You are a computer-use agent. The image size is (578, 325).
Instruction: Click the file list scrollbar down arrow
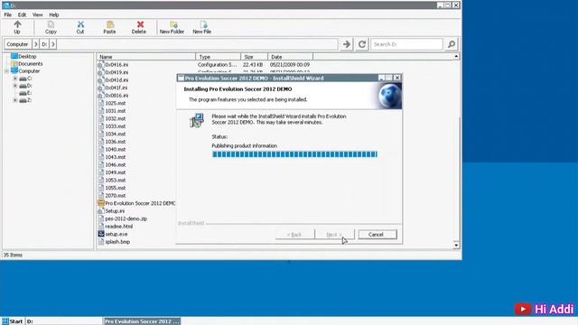[x=456, y=246]
